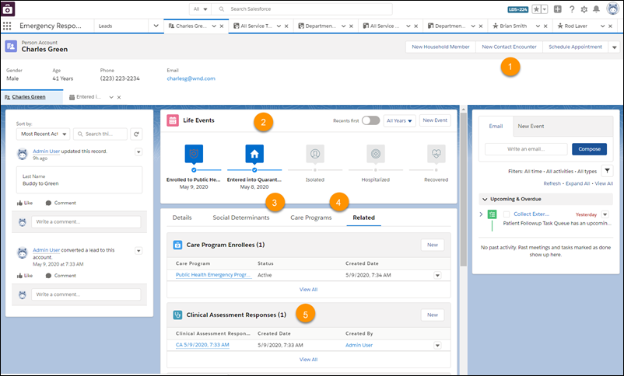Open the charlesg@wnd.com email link
This screenshot has width=624, height=376.
191,78
